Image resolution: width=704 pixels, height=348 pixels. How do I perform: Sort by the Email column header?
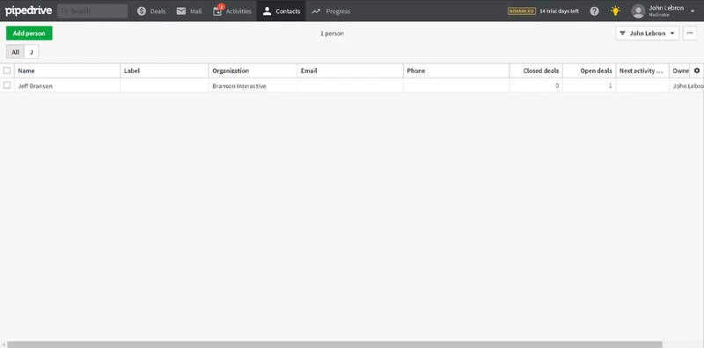pyautogui.click(x=350, y=70)
